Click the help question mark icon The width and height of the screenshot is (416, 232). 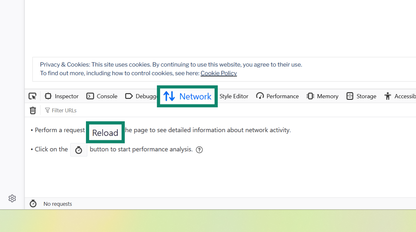[x=199, y=149]
